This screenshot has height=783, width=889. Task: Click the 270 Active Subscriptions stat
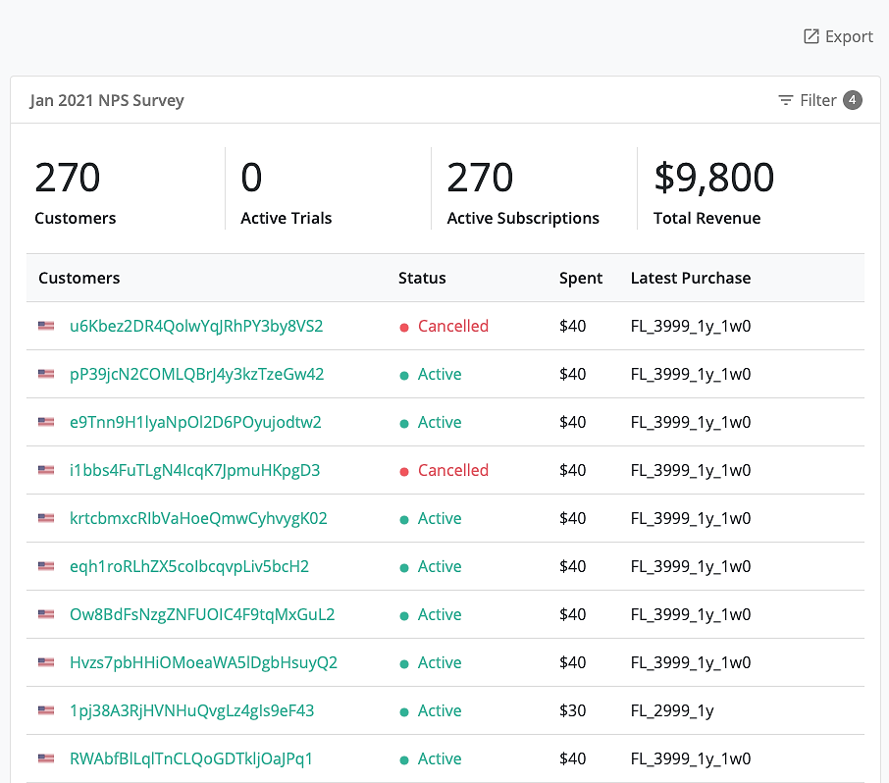(523, 192)
